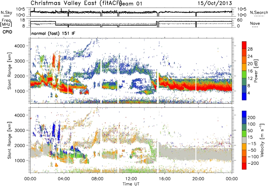Image resolution: width=268 pixels, height=186 pixels.
Task: Click the 'Nave' legend label
Action: [255, 24]
